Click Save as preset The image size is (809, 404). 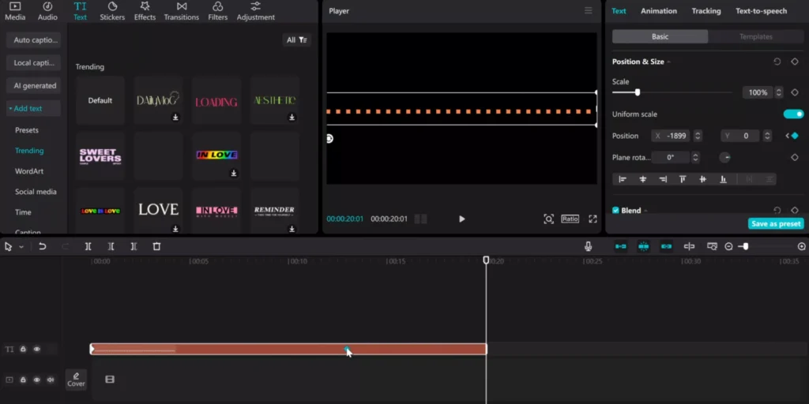point(776,223)
